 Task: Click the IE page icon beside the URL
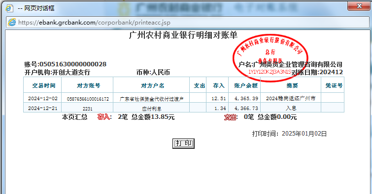click(12, 23)
